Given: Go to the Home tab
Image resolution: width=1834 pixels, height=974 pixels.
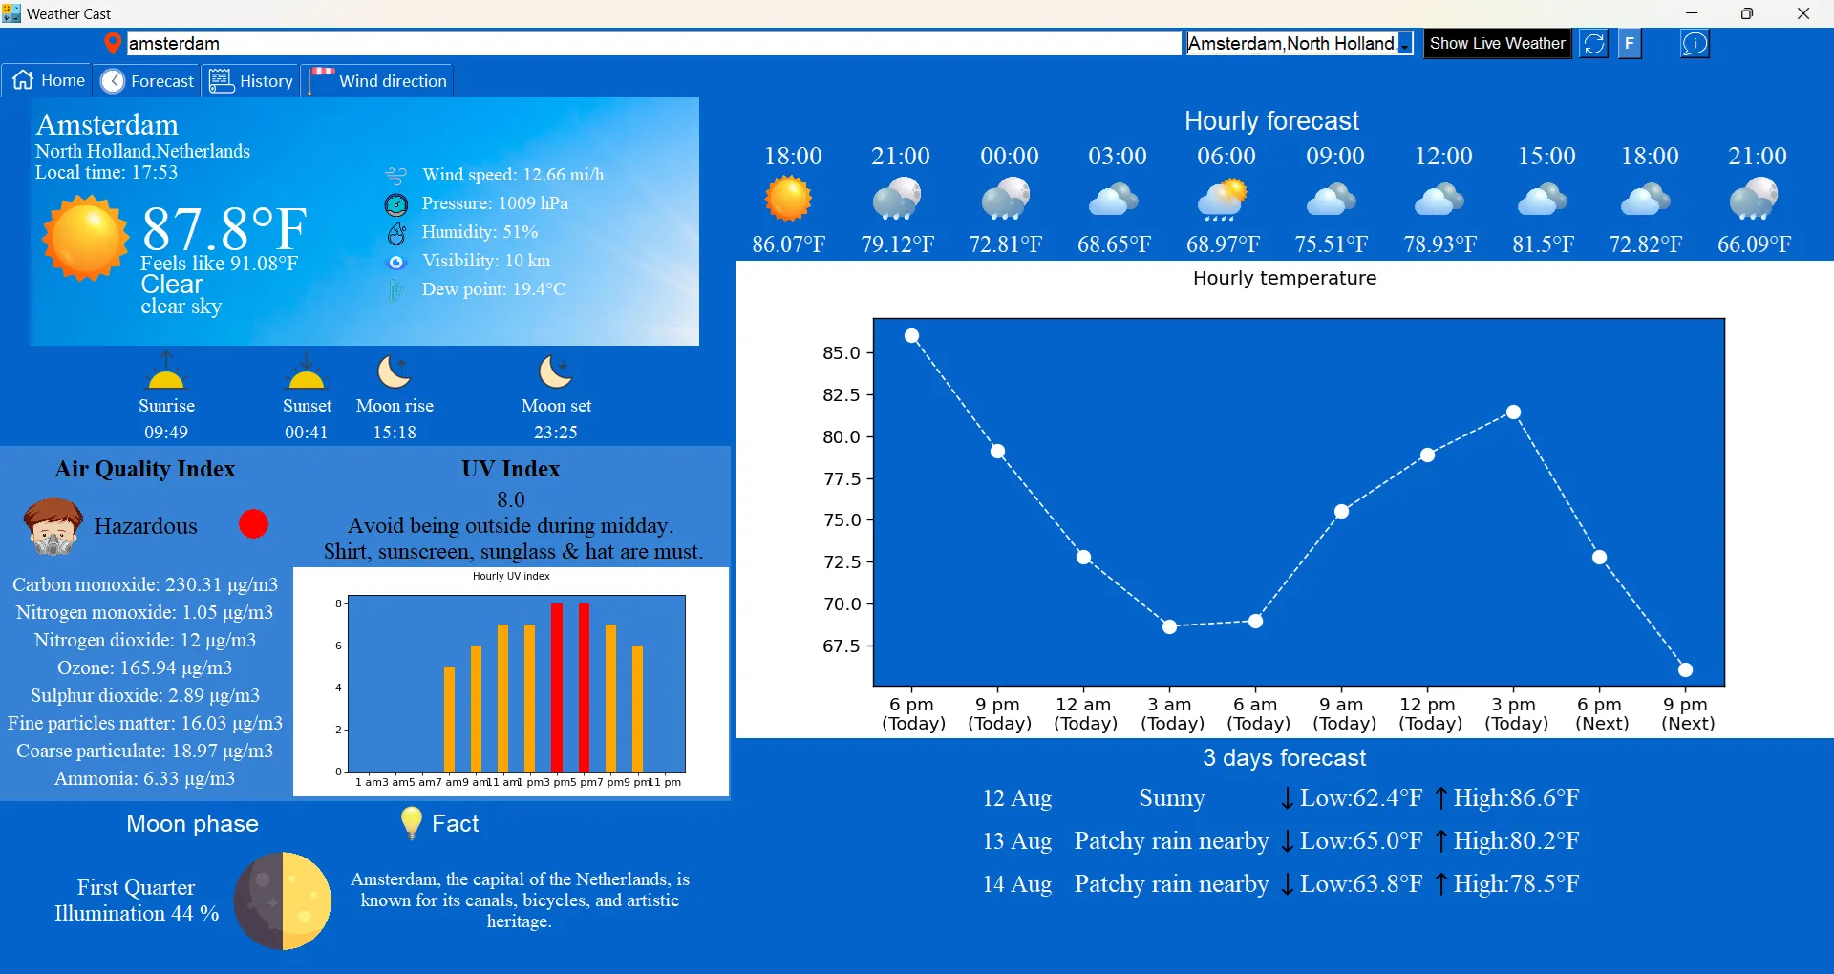Looking at the screenshot, I should [x=49, y=81].
